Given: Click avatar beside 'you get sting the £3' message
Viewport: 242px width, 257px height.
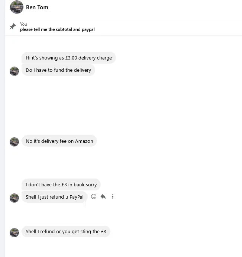Looking at the screenshot, I should click(14, 232).
